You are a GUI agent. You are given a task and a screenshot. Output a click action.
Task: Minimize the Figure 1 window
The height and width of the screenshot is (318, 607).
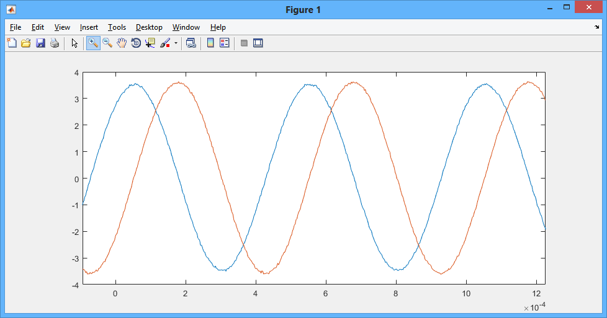550,7
